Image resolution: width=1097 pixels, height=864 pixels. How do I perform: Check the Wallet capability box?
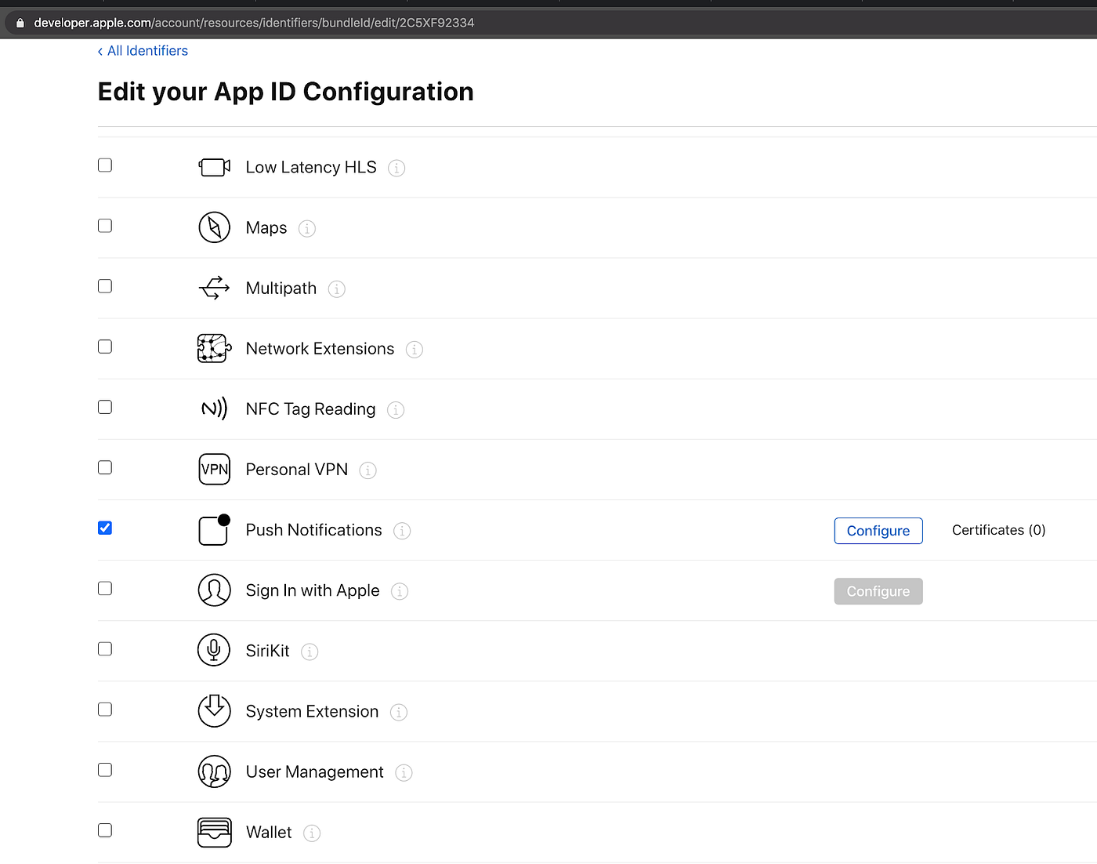104,830
